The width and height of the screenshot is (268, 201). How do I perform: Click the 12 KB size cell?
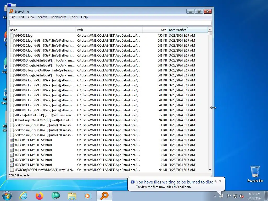pyautogui.click(x=163, y=115)
